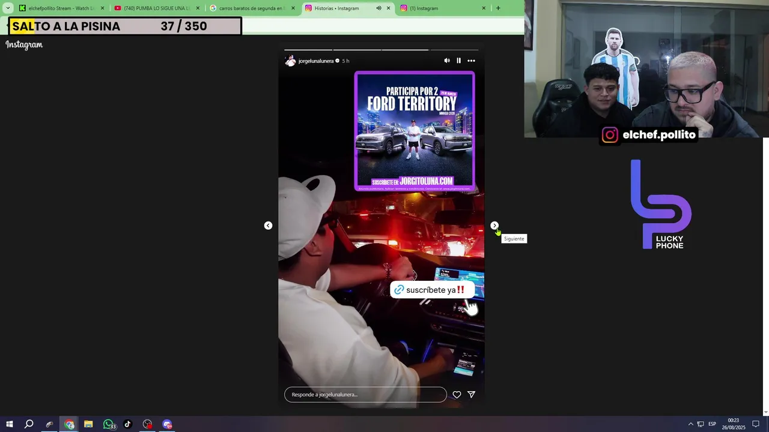Viewport: 769px width, 432px height.
Task: Open the recording app icon with red dot
Action: [x=147, y=424]
